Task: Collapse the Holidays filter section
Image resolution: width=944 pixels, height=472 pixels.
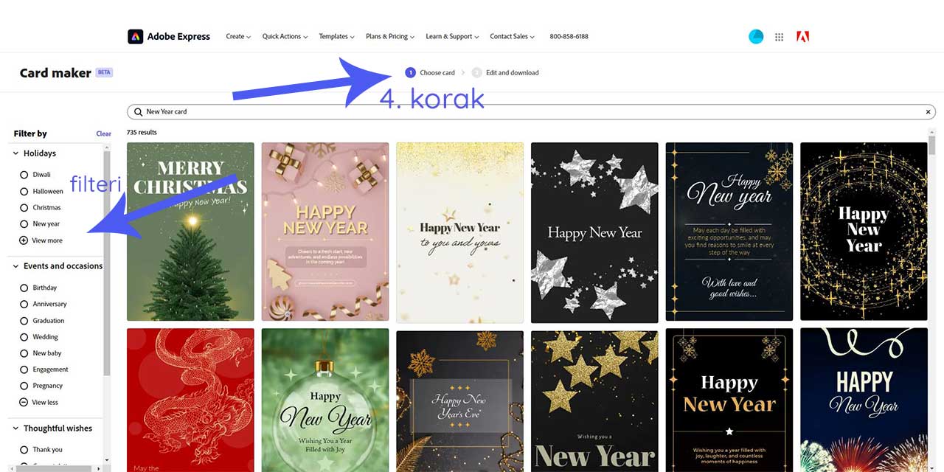Action: [x=15, y=153]
